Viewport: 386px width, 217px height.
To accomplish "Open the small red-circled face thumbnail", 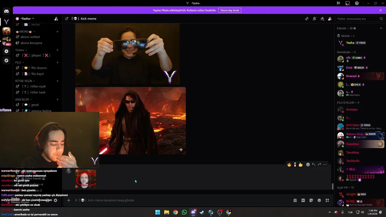I will coord(86,179).
